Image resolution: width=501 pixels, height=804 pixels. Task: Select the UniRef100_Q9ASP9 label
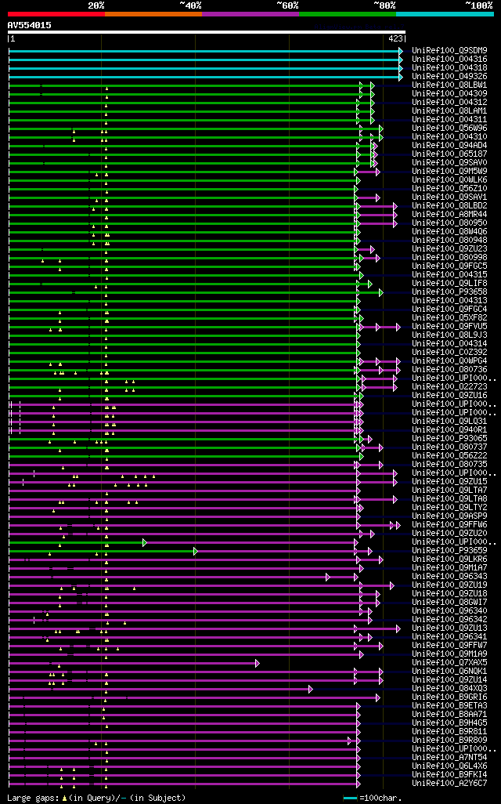[x=450, y=516]
